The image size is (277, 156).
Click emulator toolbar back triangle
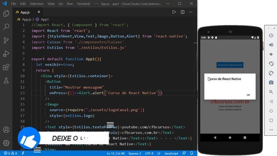271,101
